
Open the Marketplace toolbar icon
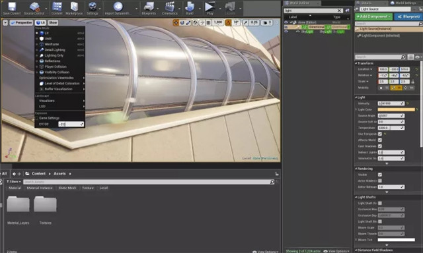tap(74, 8)
